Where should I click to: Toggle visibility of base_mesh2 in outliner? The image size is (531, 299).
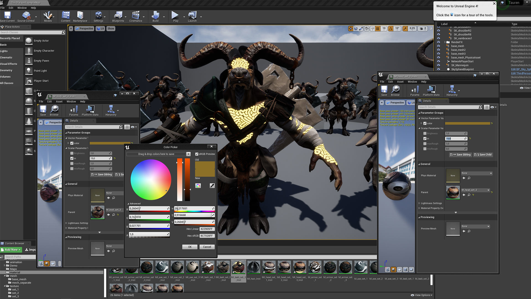click(x=438, y=50)
